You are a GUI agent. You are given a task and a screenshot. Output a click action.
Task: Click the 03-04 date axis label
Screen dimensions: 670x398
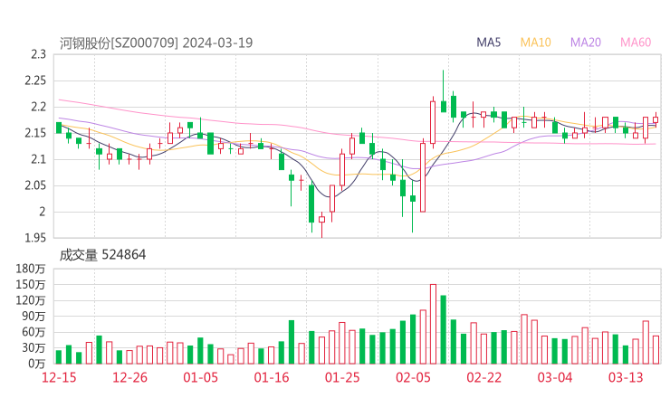pos(555,377)
